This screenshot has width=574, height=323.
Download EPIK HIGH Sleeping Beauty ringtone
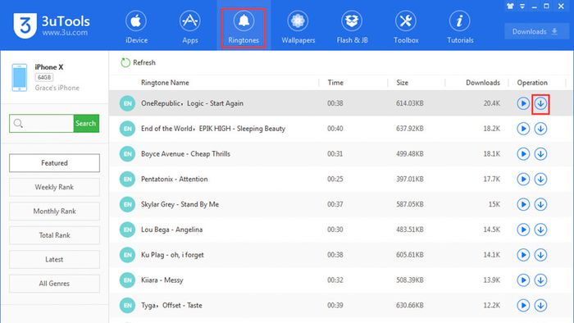540,129
